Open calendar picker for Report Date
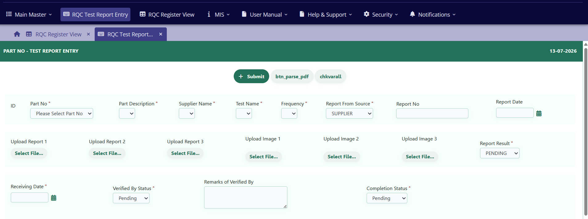Screen dimensions: 588x219 click(x=539, y=113)
